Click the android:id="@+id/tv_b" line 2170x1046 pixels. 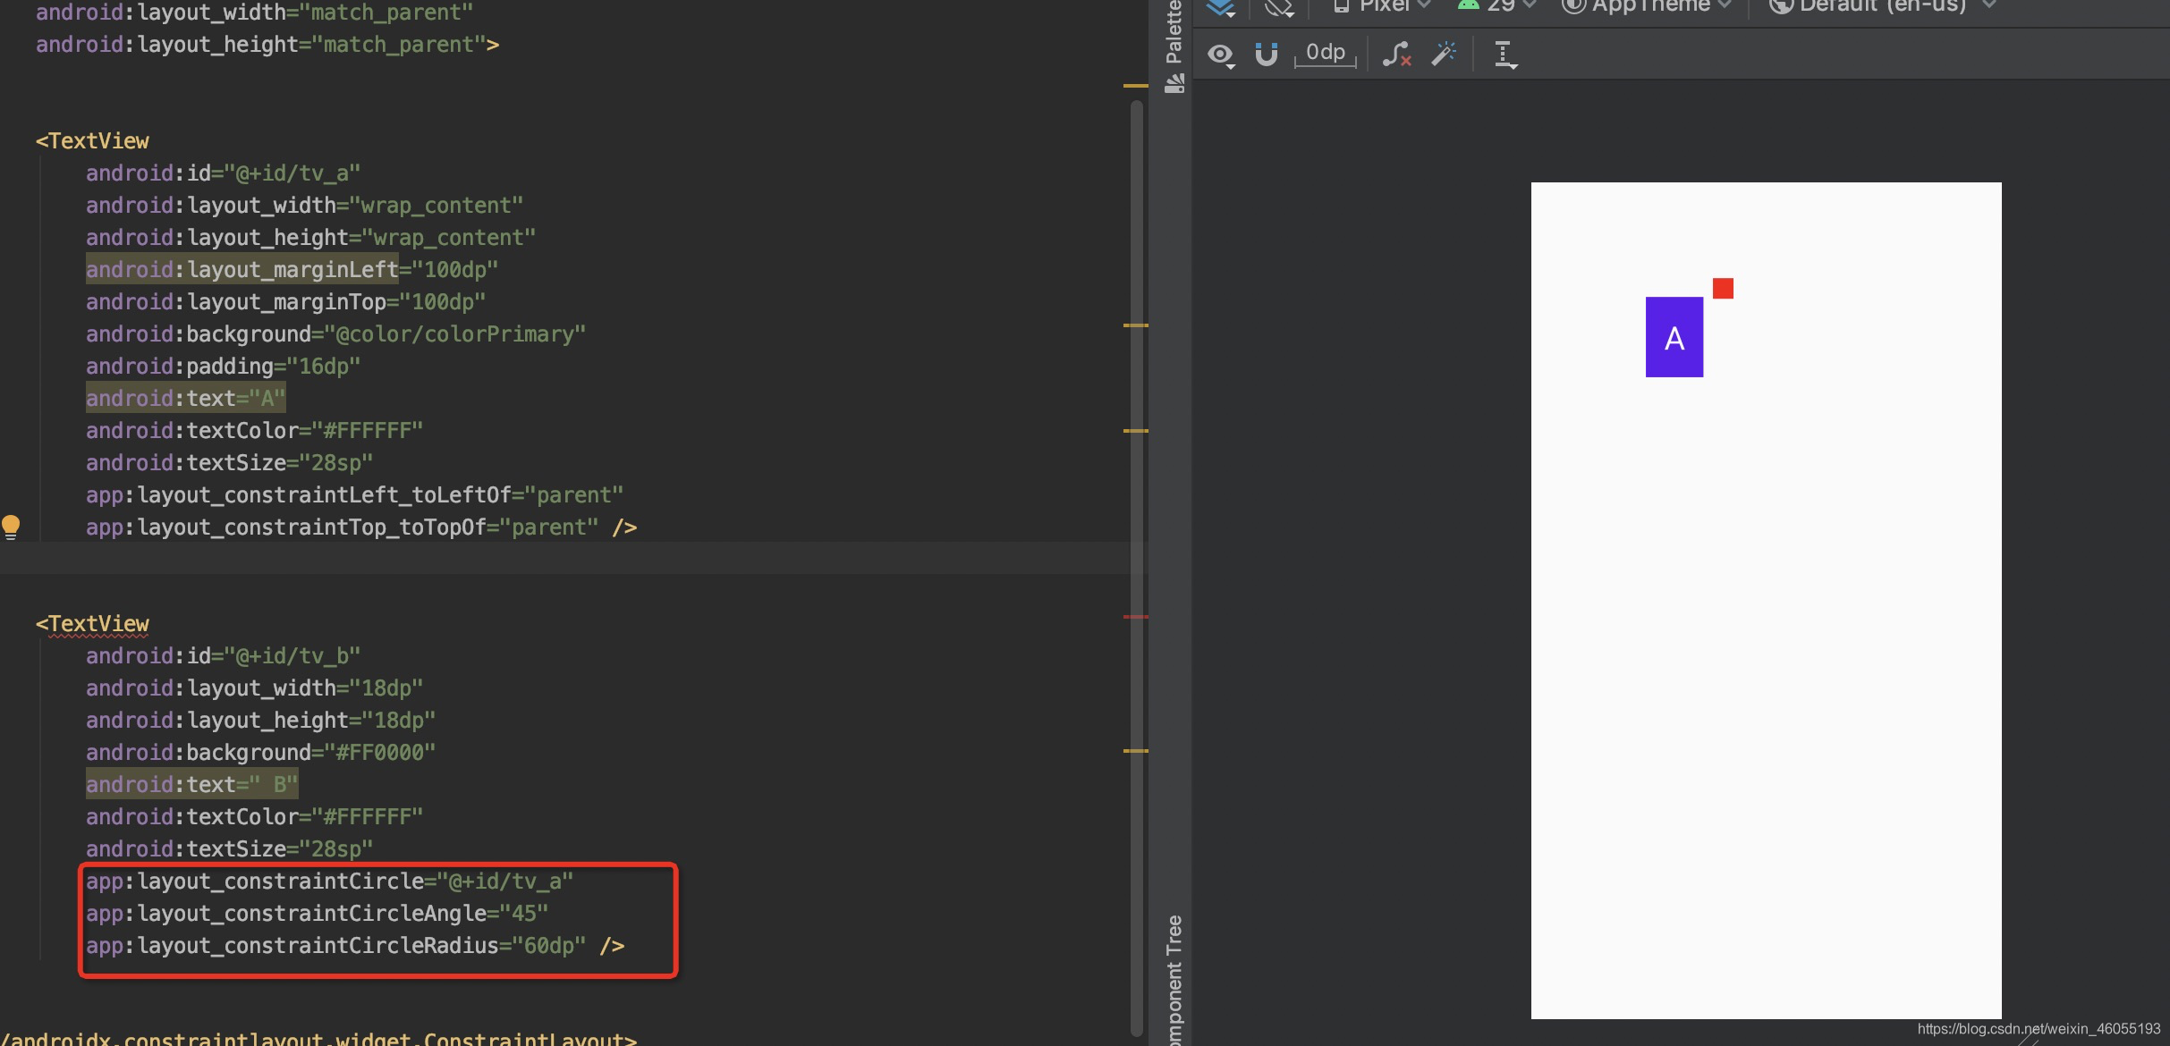(x=223, y=655)
